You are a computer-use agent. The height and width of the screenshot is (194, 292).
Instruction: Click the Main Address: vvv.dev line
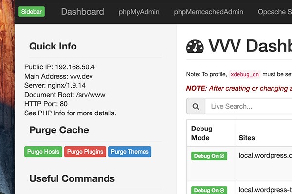coord(58,76)
